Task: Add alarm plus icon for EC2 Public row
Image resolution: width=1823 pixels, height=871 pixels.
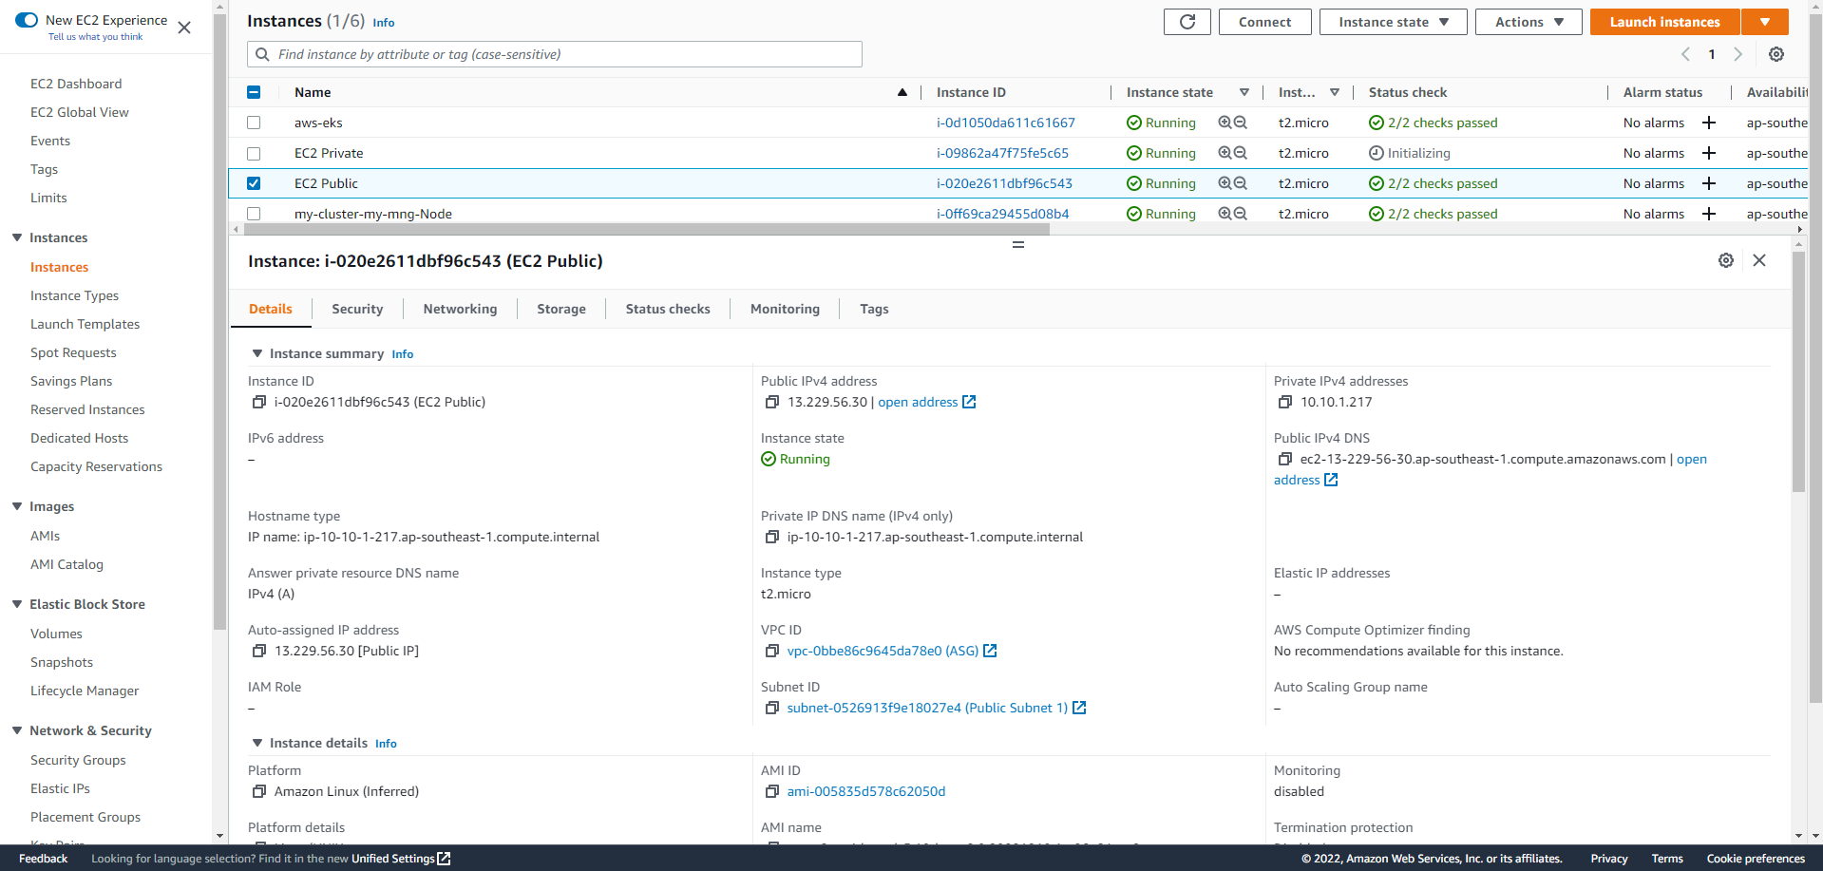Action: pos(1708,183)
